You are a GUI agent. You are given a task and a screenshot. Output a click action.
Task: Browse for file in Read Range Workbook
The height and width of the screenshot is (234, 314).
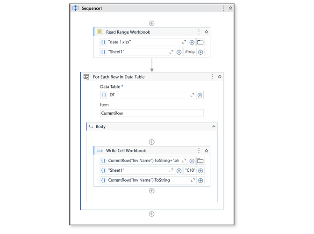(x=200, y=42)
